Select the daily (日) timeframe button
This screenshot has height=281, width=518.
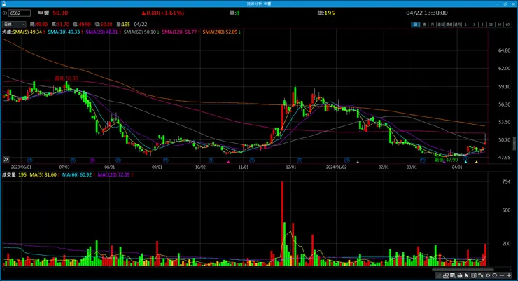click(416, 25)
